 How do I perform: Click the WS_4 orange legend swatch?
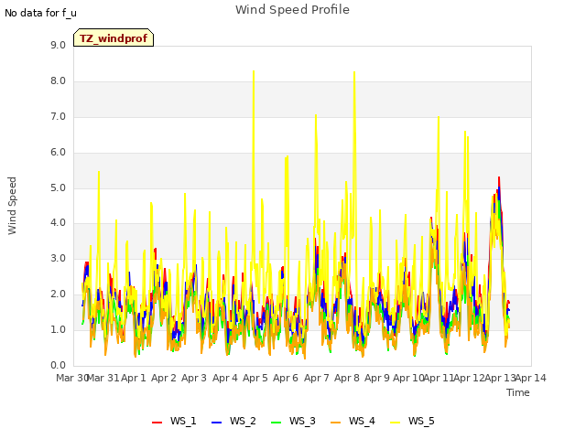click(336, 423)
